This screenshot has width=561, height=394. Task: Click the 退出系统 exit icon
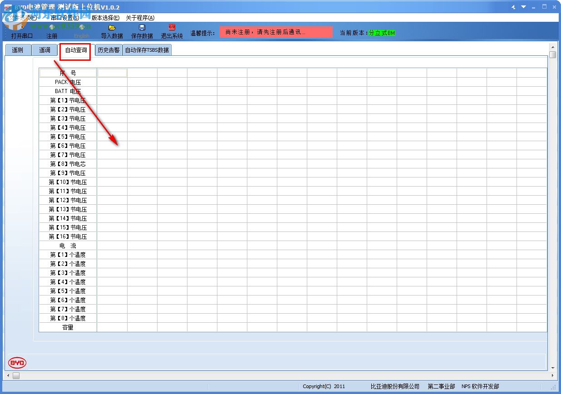[x=172, y=27]
